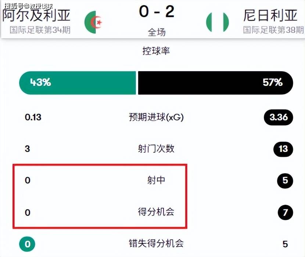Select the 控球率 possession heading
This screenshot has width=305, height=257.
156,51
